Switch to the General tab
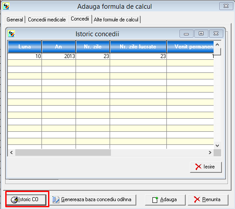This screenshot has width=235, height=209. coord(15,20)
